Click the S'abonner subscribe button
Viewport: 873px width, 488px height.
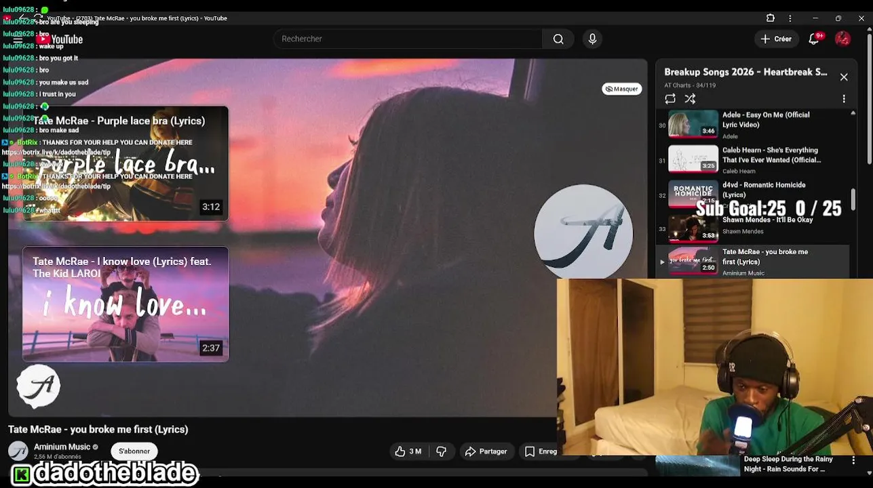tap(134, 451)
